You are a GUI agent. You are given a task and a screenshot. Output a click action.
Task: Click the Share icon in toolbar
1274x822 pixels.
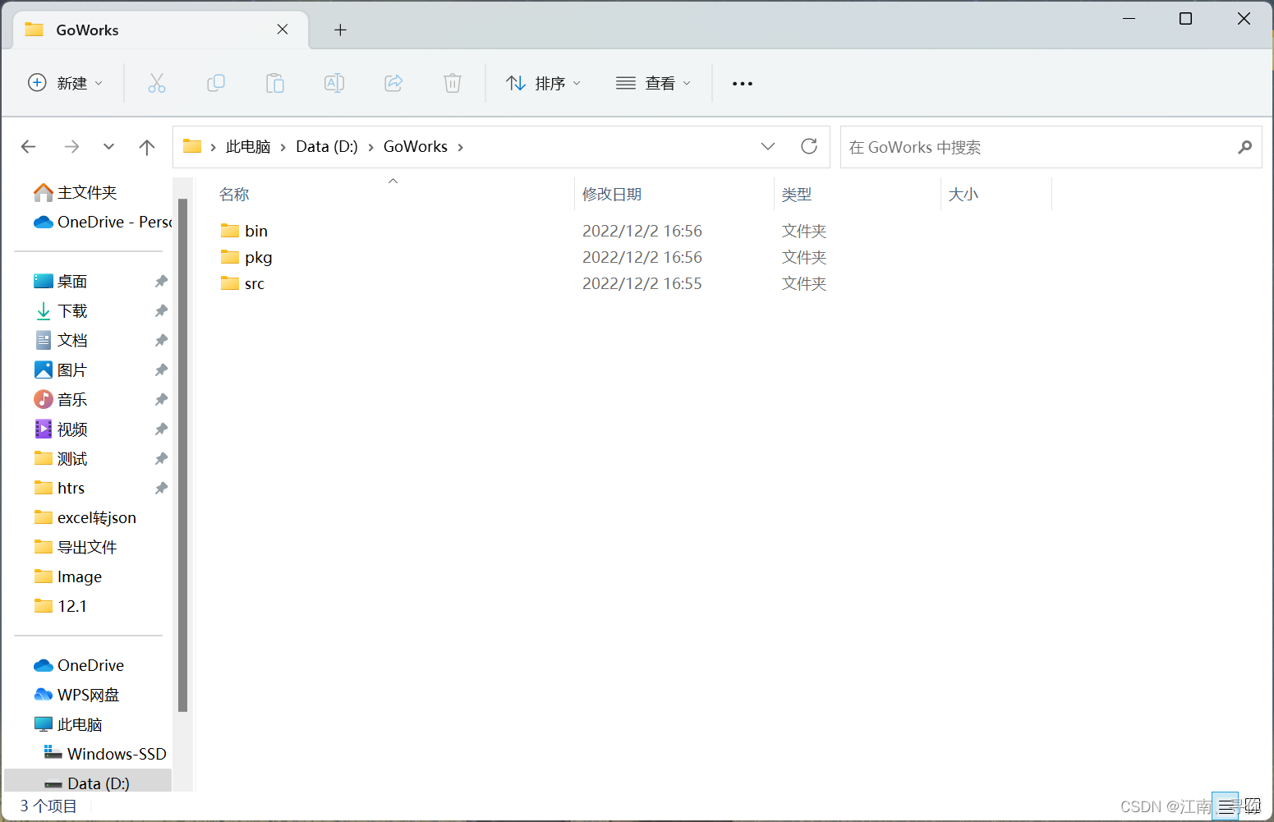click(x=393, y=83)
